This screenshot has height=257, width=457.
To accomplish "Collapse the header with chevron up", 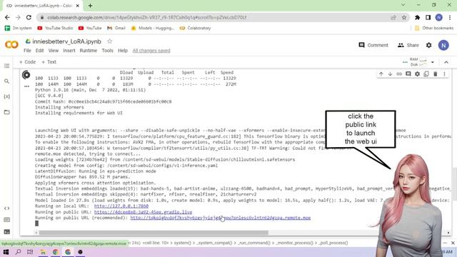I will click(x=446, y=62).
